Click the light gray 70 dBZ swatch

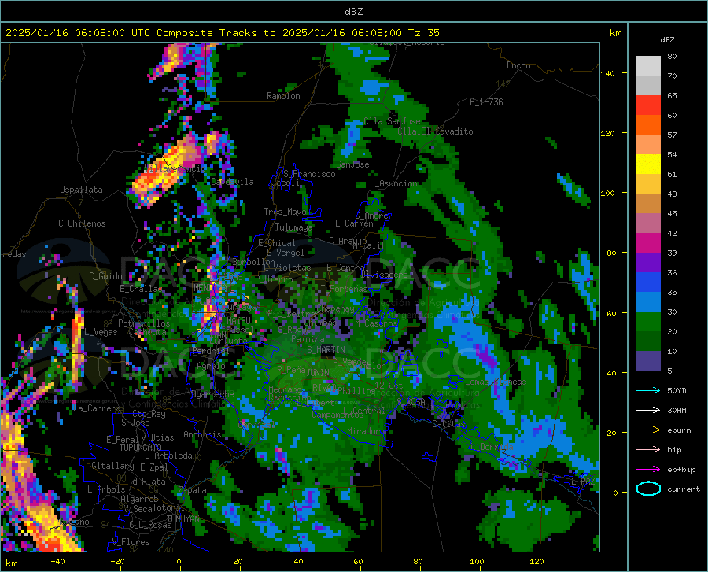[x=648, y=66]
